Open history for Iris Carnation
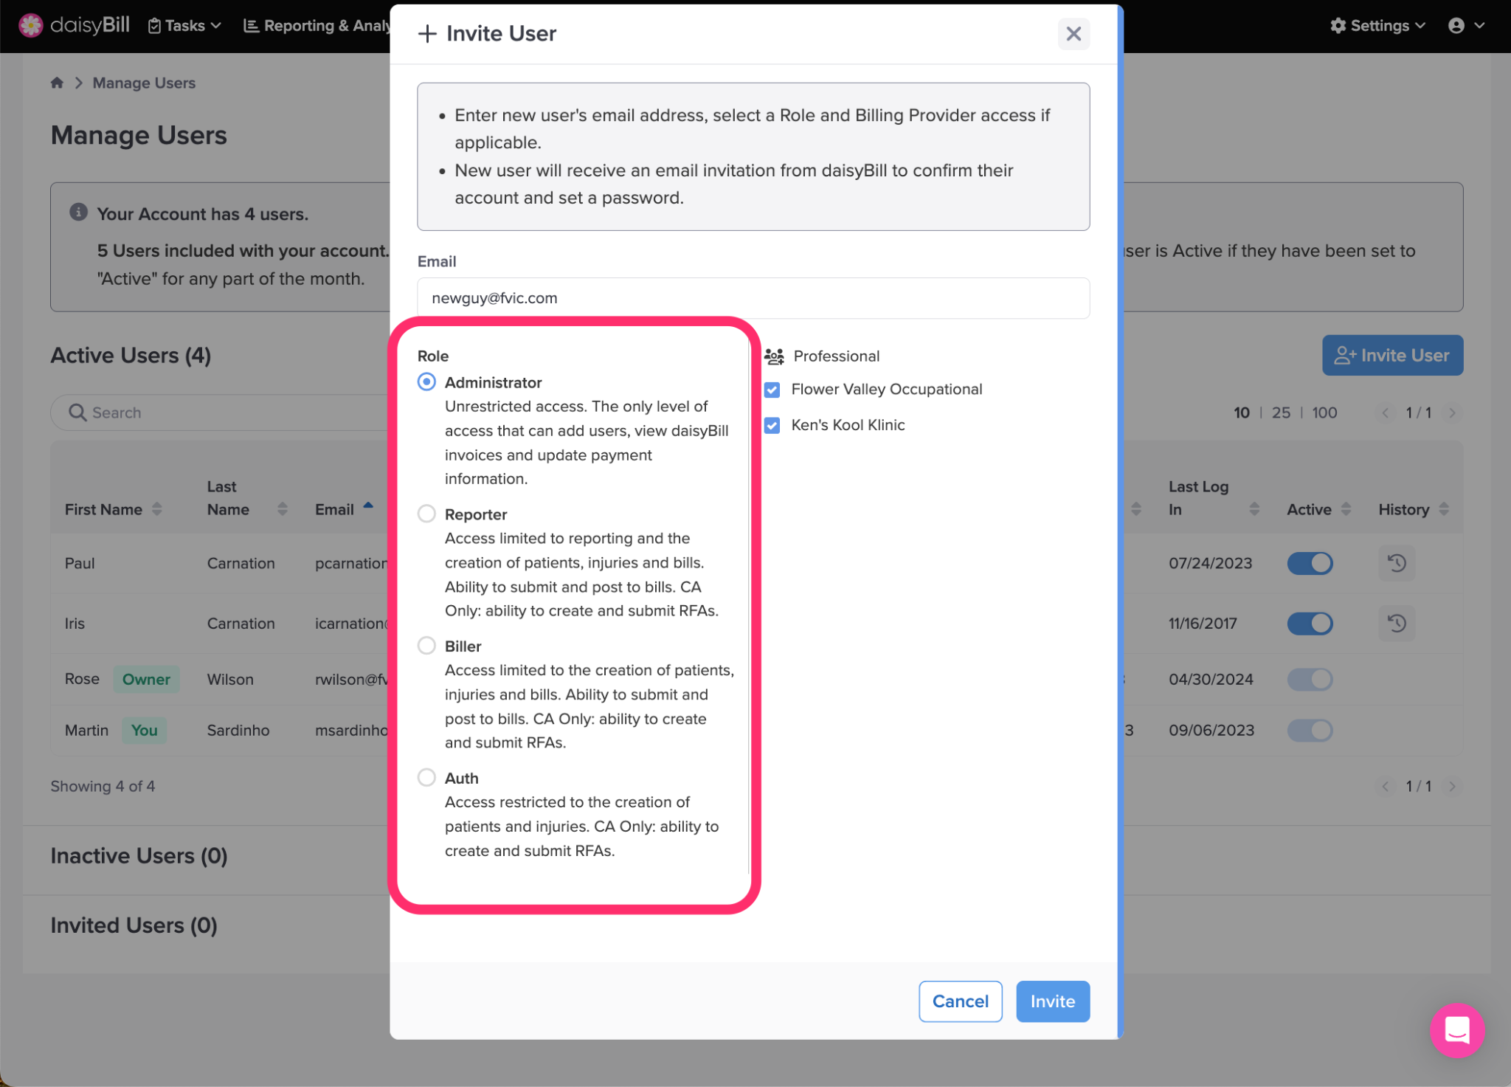This screenshot has height=1087, width=1511. 1396,624
